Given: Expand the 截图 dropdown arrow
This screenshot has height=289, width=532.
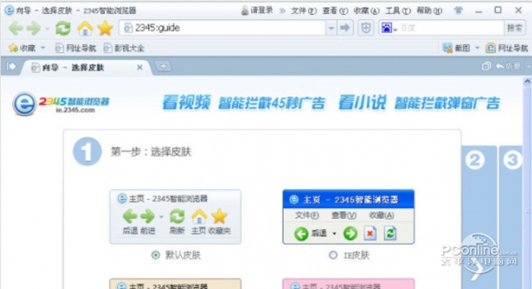Looking at the screenshot, I should [477, 48].
